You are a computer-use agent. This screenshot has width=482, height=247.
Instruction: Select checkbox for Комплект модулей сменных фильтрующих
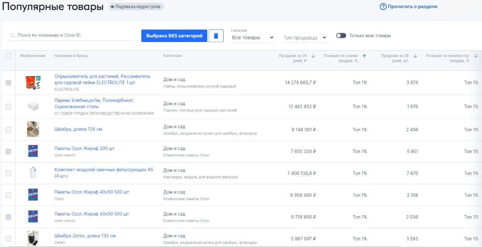click(8, 173)
